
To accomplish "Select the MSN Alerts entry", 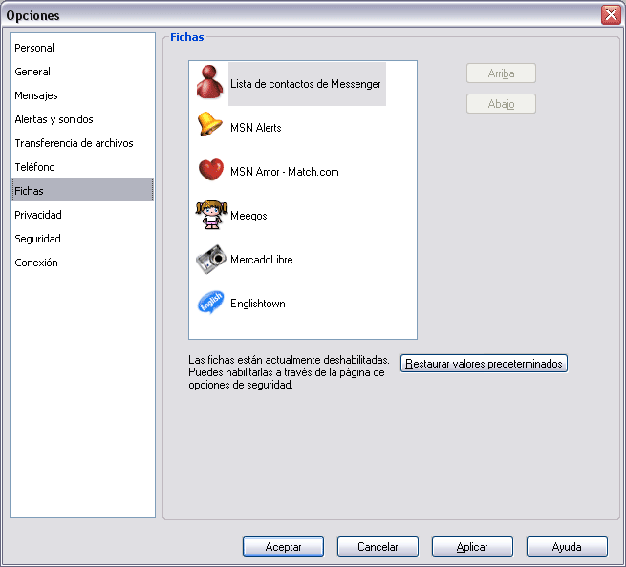I will [x=256, y=128].
